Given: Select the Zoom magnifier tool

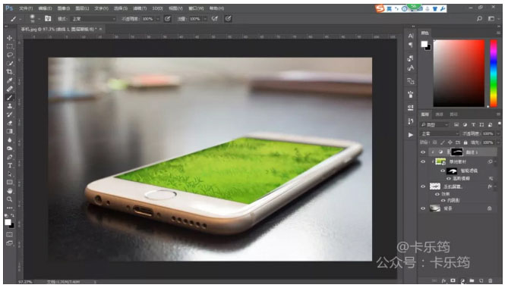Looking at the screenshot, I should [x=9, y=199].
